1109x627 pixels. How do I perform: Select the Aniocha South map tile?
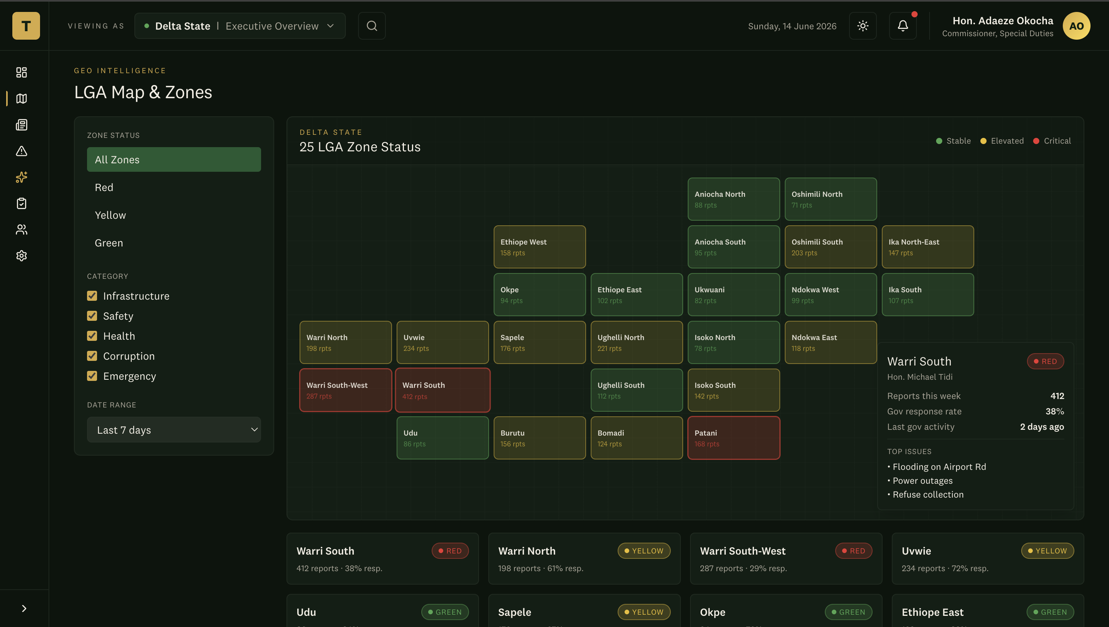coord(734,247)
